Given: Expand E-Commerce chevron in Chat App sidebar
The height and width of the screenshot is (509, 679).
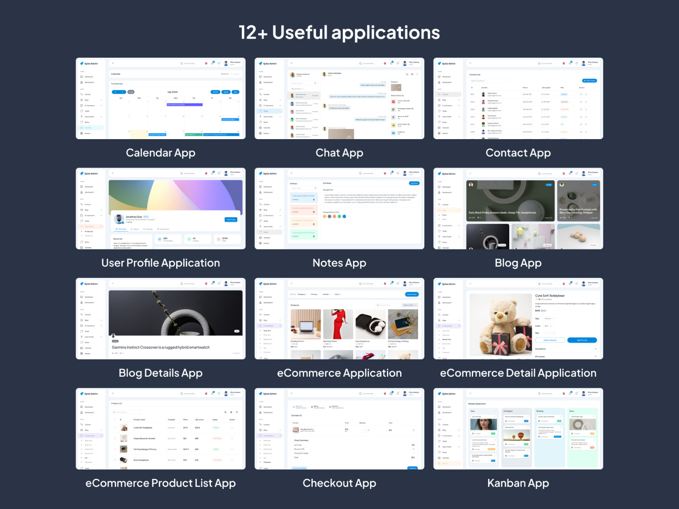Looking at the screenshot, I should 280,106.
